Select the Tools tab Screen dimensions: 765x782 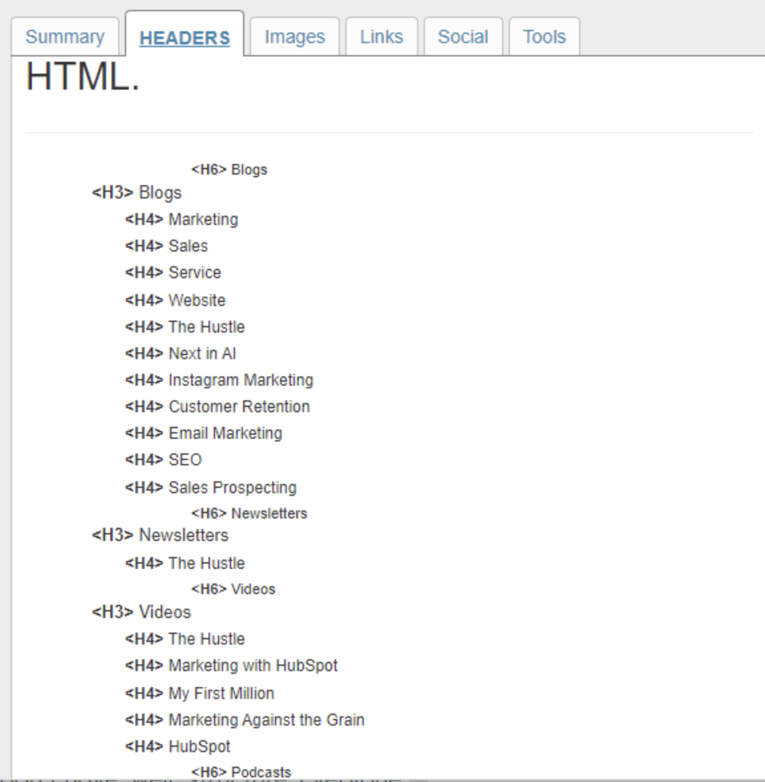pyautogui.click(x=544, y=37)
